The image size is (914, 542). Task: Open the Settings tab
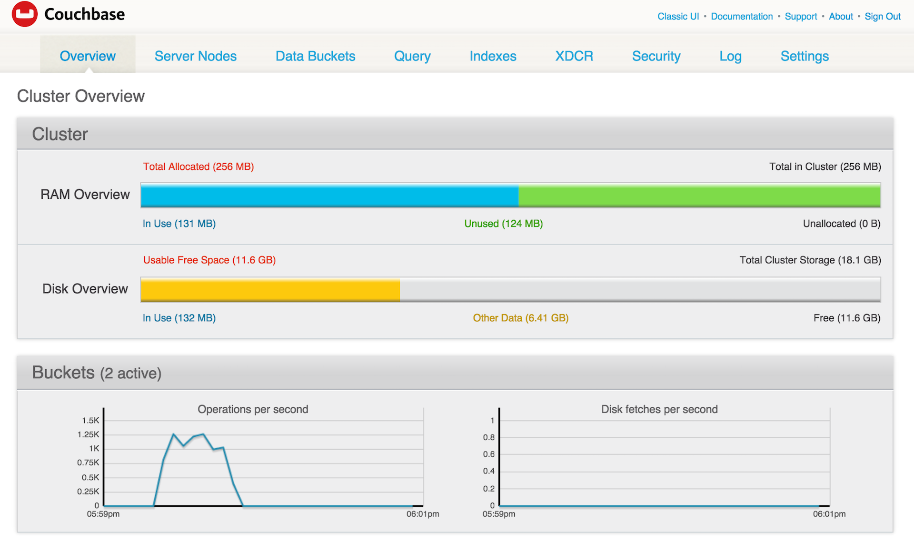tap(804, 56)
